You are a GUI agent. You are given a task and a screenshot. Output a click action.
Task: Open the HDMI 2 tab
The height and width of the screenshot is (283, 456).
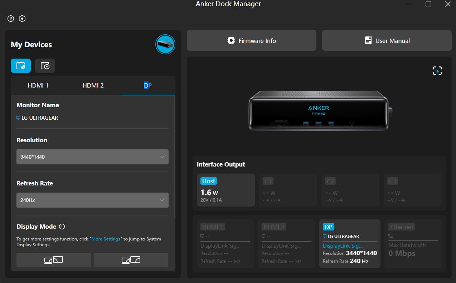coord(93,85)
